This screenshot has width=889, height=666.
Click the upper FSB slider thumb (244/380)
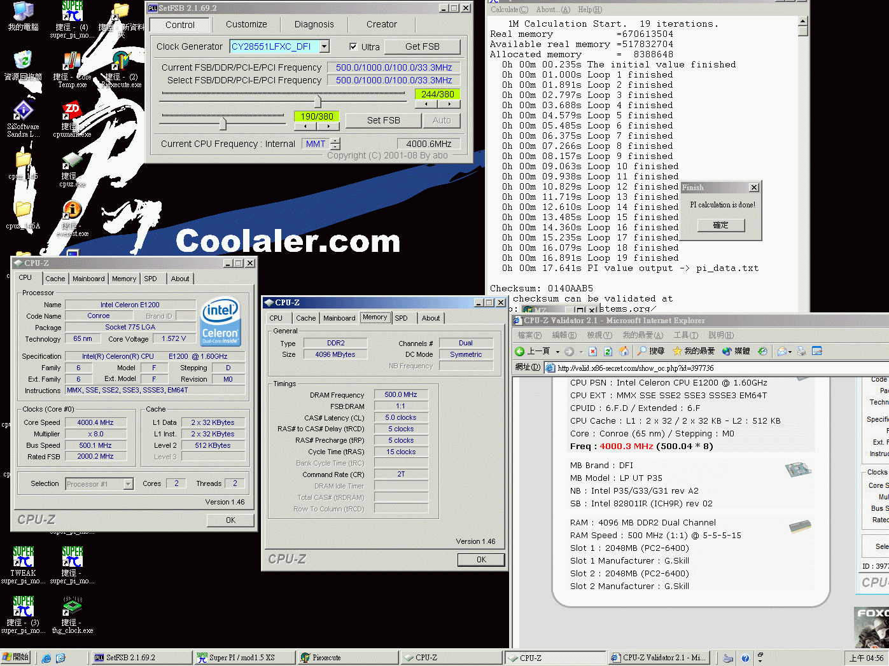tap(317, 101)
